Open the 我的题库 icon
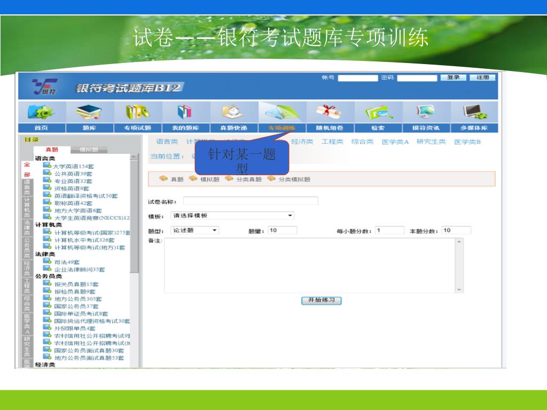The image size is (547, 410). tap(185, 112)
